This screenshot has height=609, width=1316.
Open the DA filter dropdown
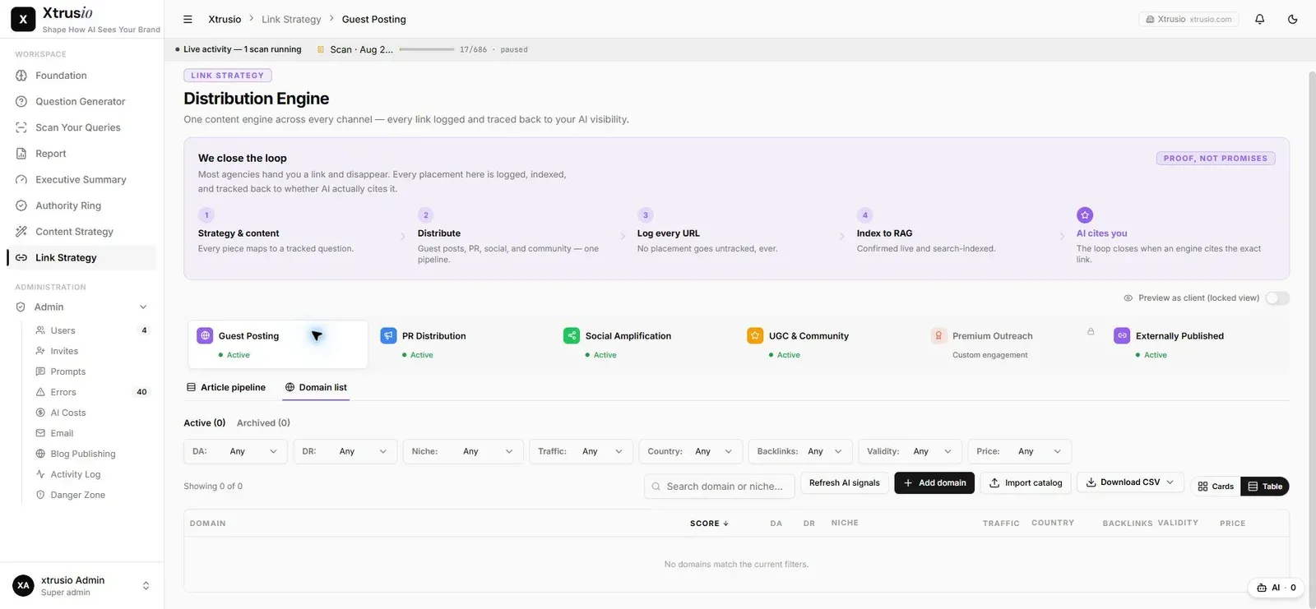coord(235,451)
